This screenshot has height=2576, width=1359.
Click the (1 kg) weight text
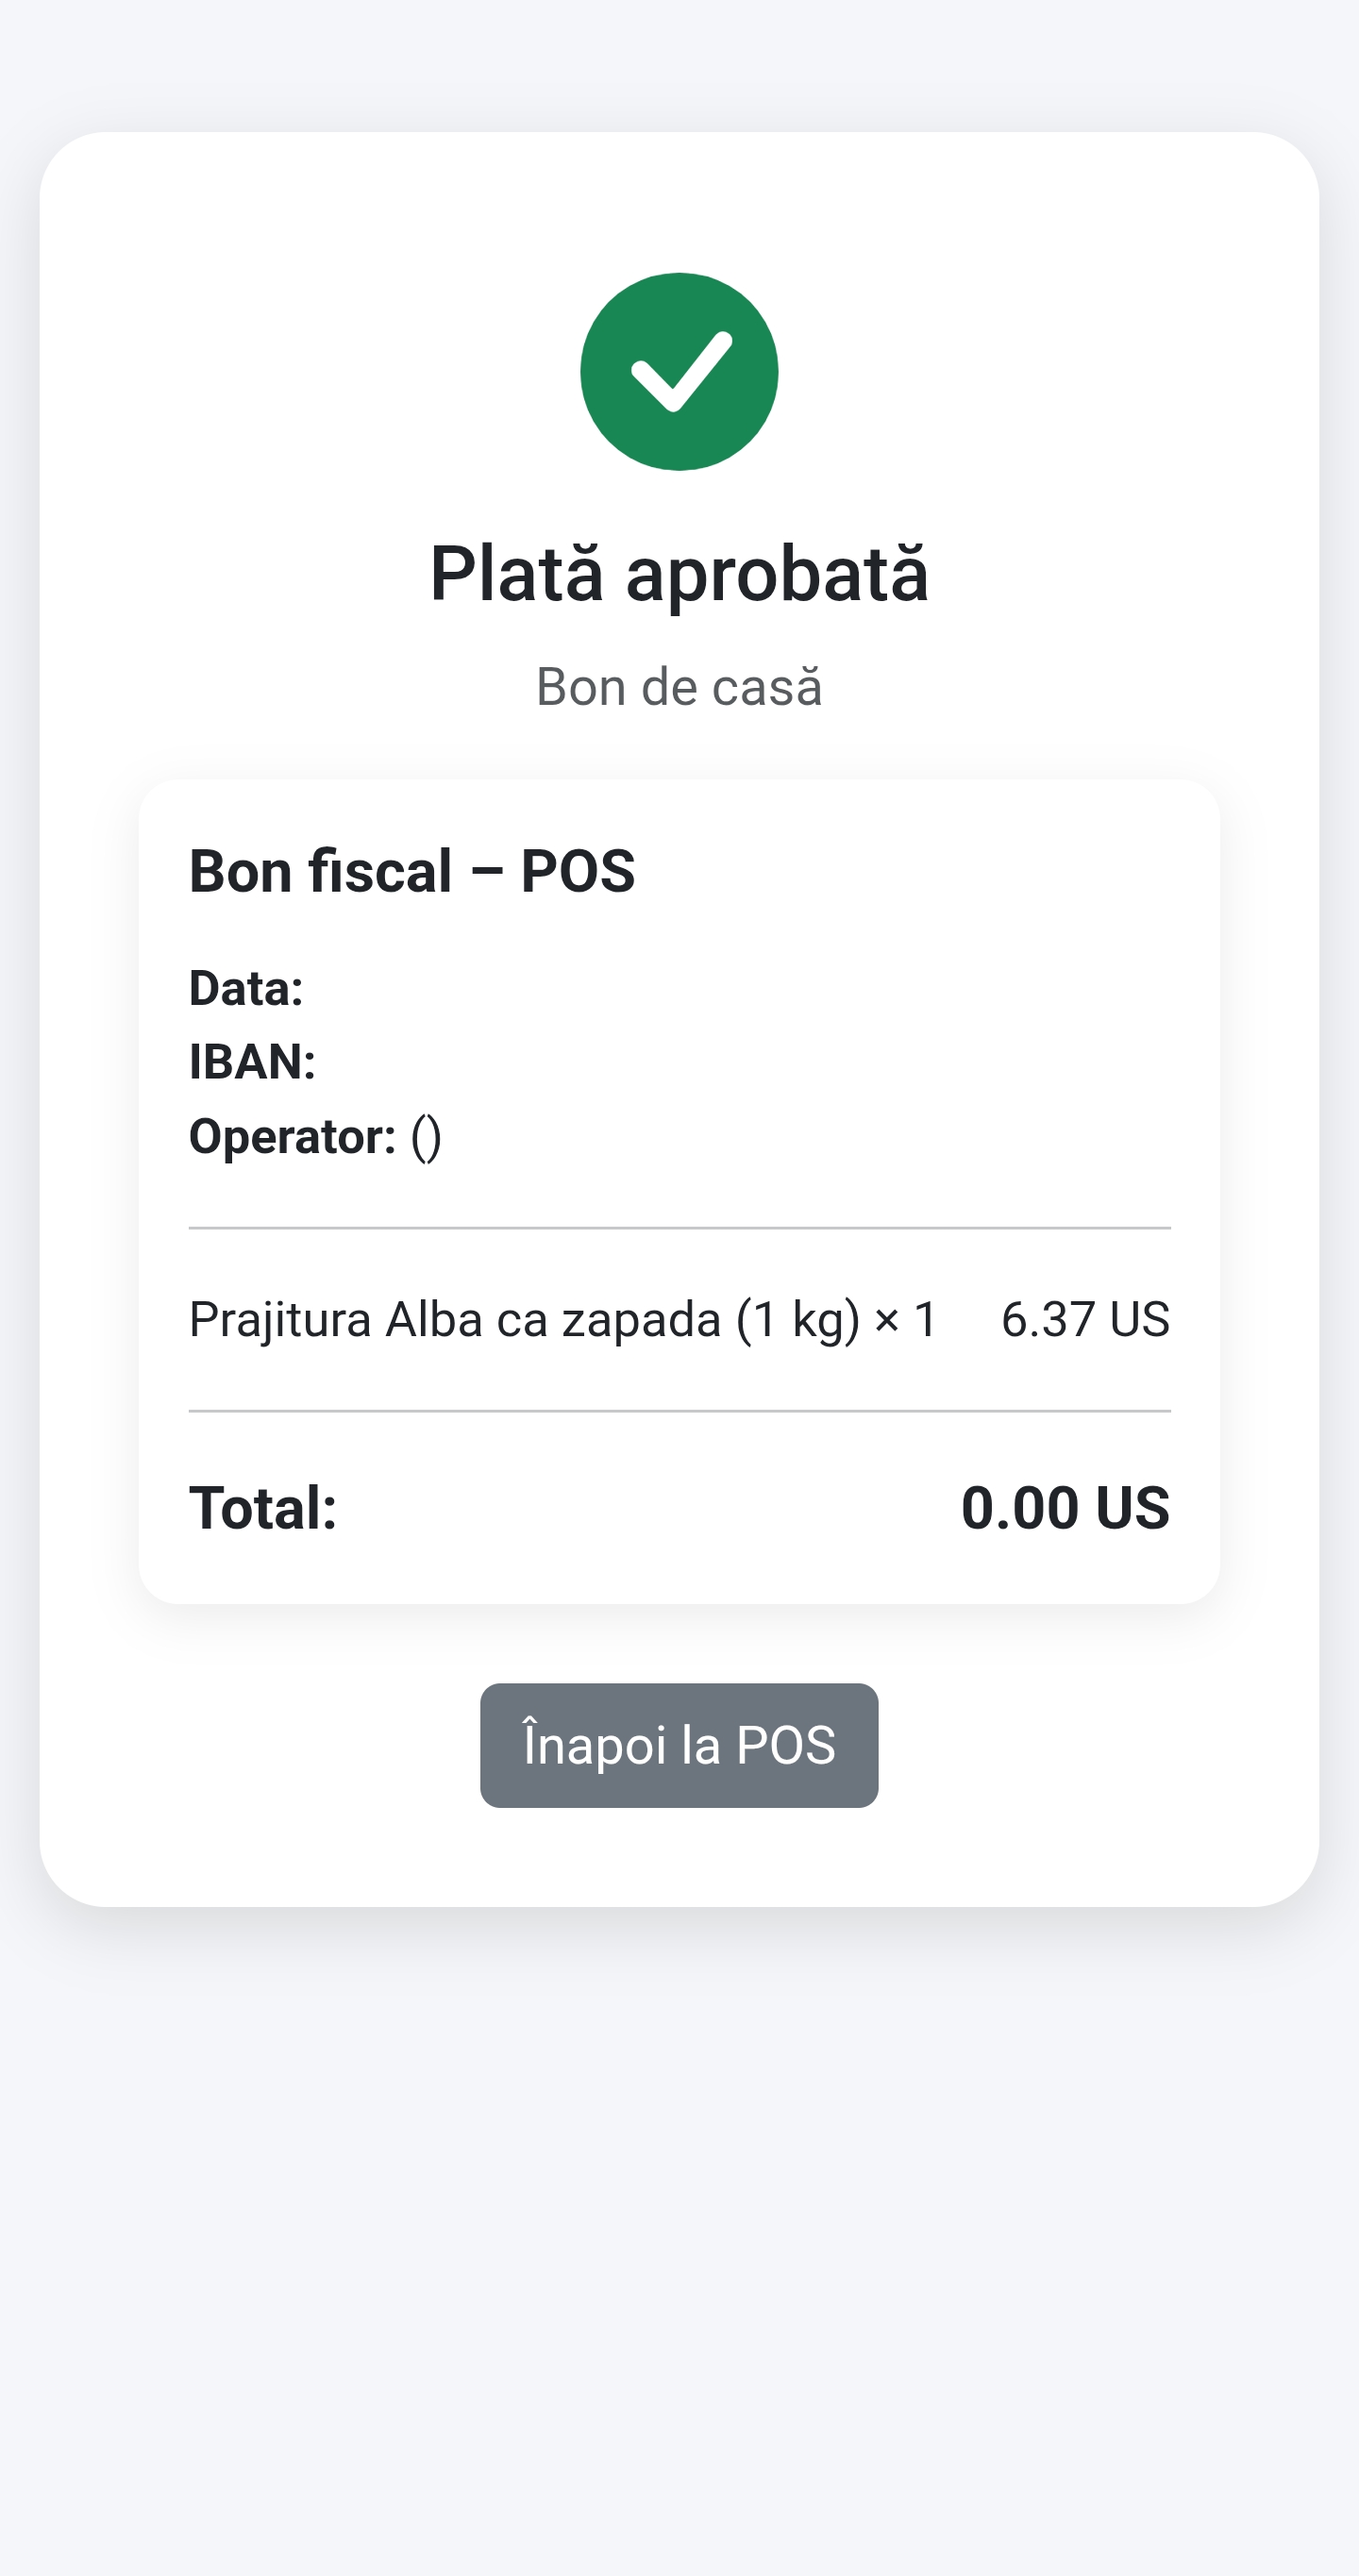tap(798, 1319)
